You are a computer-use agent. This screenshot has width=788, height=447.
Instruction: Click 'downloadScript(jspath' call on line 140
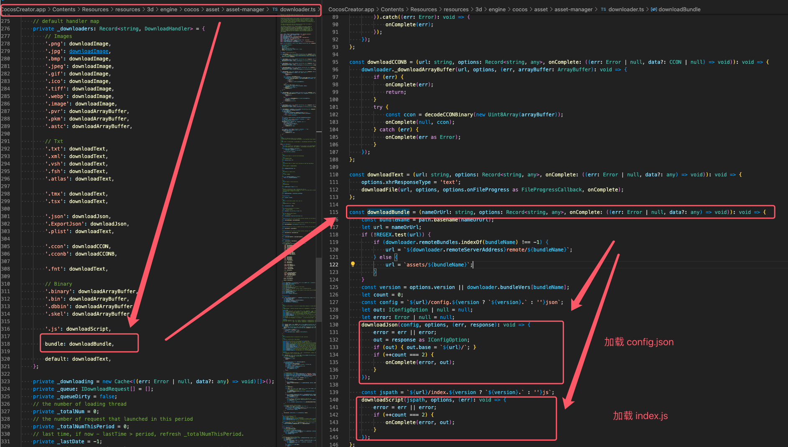click(393, 400)
